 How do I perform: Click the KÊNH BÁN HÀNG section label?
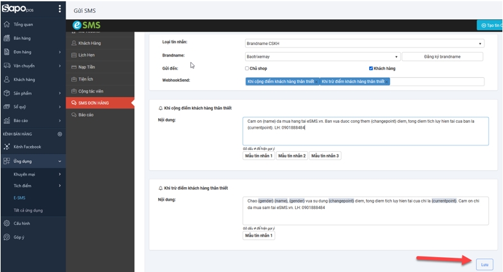point(17,134)
